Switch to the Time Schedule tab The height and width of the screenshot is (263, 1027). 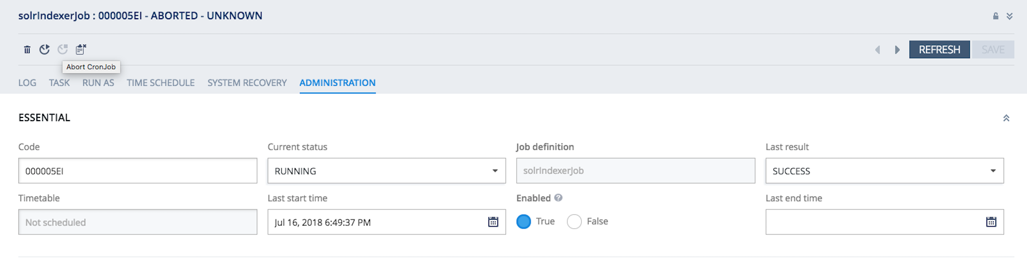pos(161,83)
